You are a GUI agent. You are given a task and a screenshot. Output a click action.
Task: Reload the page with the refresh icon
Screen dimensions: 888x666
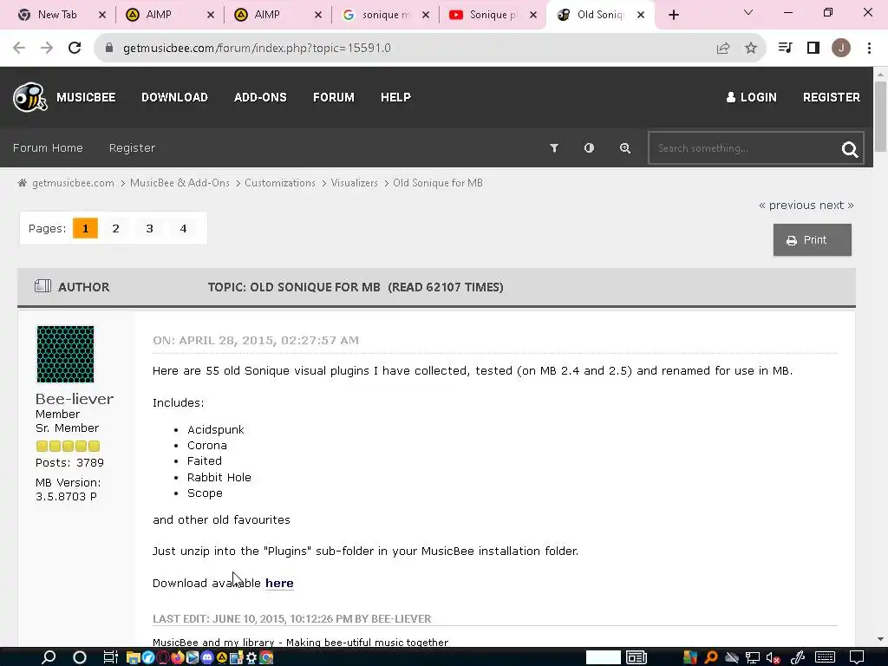(75, 49)
